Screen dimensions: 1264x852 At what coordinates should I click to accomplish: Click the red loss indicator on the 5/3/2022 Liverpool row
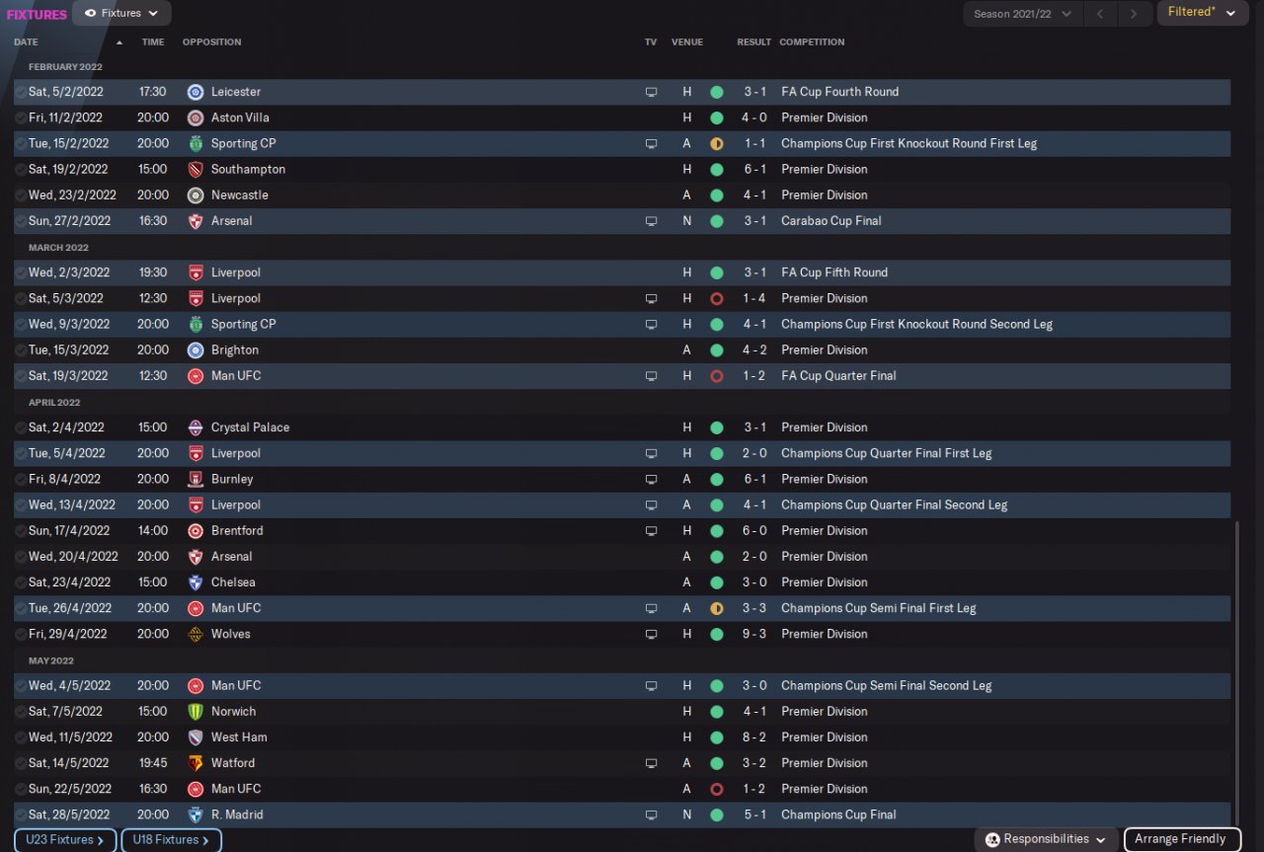point(717,298)
